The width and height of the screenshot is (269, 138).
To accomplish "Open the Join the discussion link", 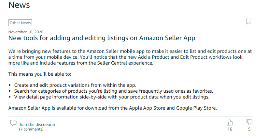I will 37,124.
